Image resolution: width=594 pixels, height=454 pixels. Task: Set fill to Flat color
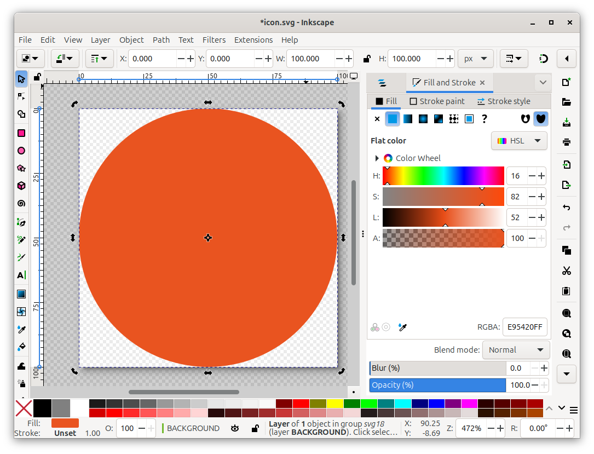(393, 119)
